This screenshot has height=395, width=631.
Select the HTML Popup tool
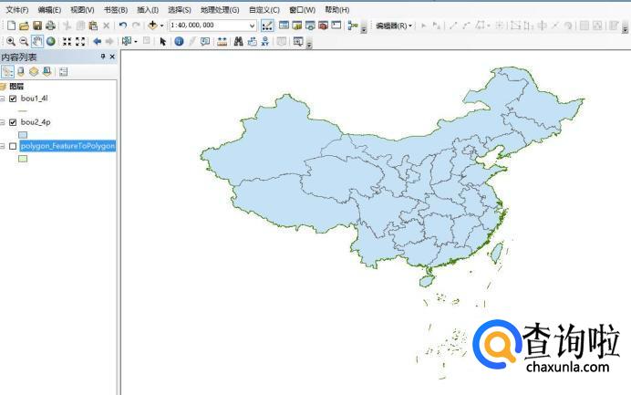point(205,41)
